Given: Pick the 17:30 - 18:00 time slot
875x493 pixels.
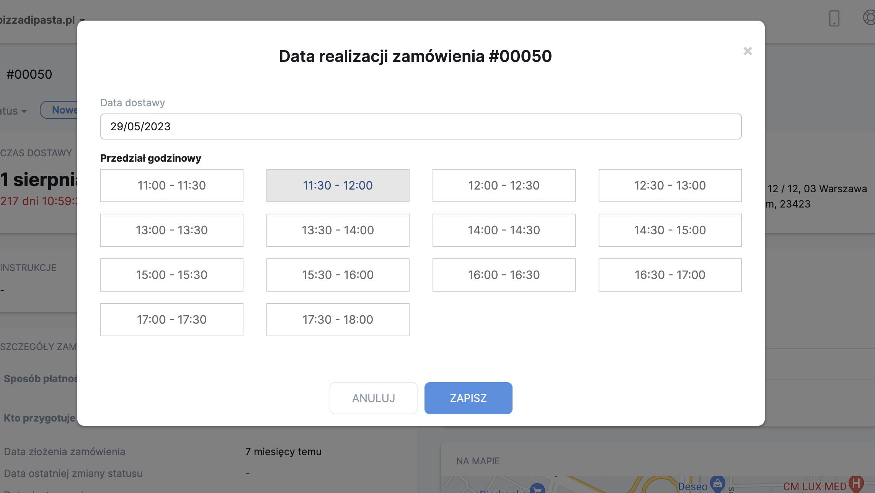Looking at the screenshot, I should click(338, 319).
